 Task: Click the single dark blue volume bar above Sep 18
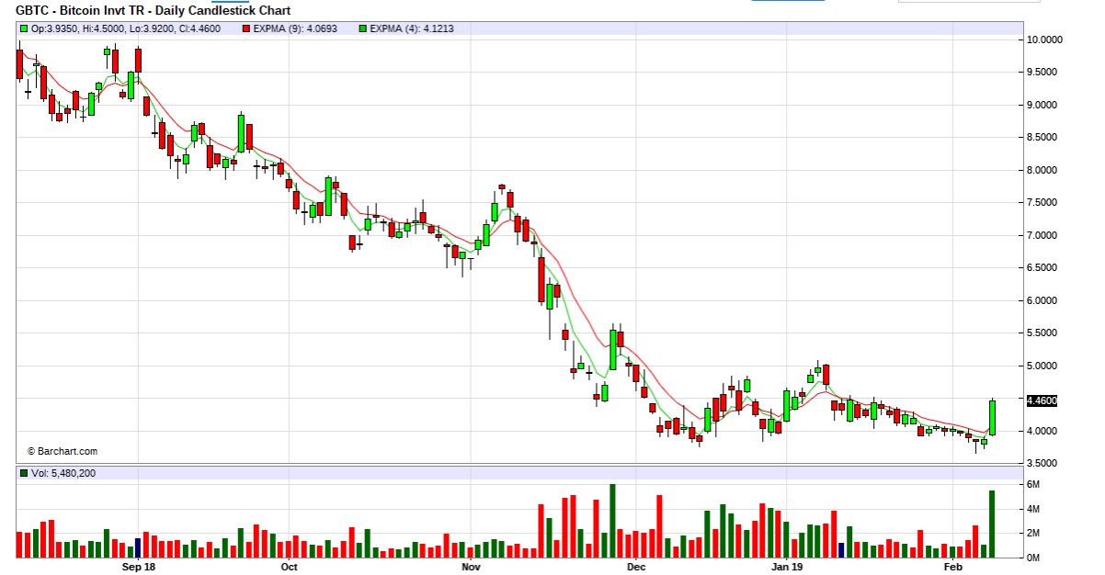pyautogui.click(x=138, y=547)
